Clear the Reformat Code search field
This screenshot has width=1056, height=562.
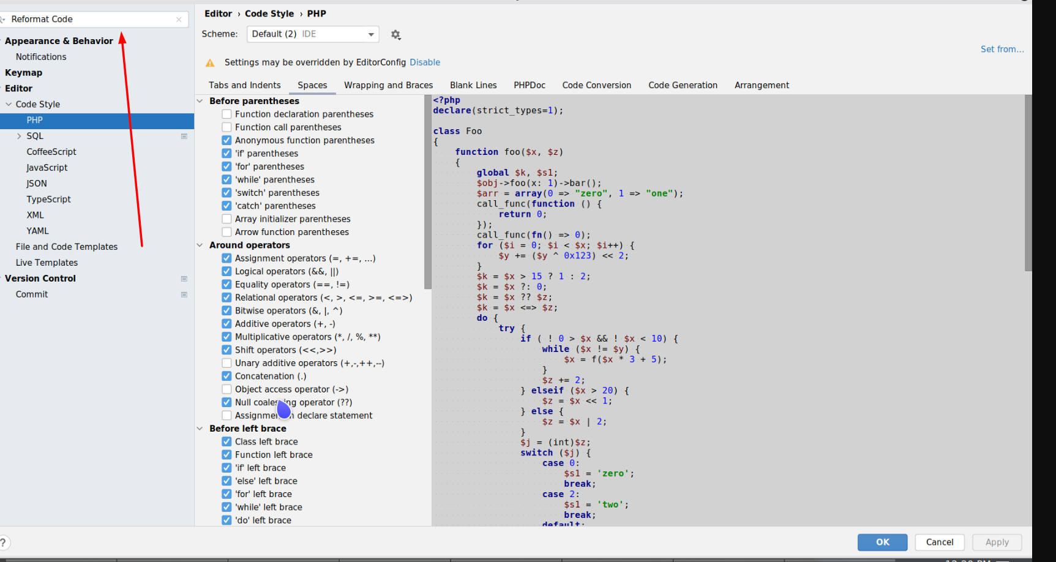[x=179, y=20]
